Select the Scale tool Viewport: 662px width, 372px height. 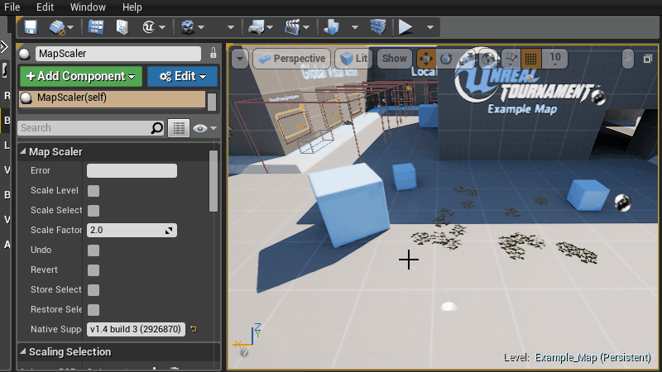[467, 59]
